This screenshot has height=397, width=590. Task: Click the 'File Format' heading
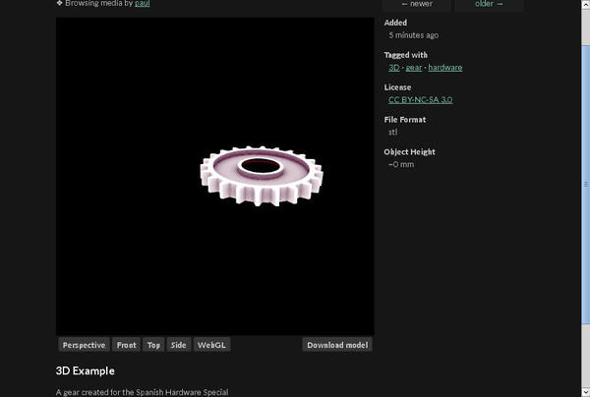[x=405, y=120]
